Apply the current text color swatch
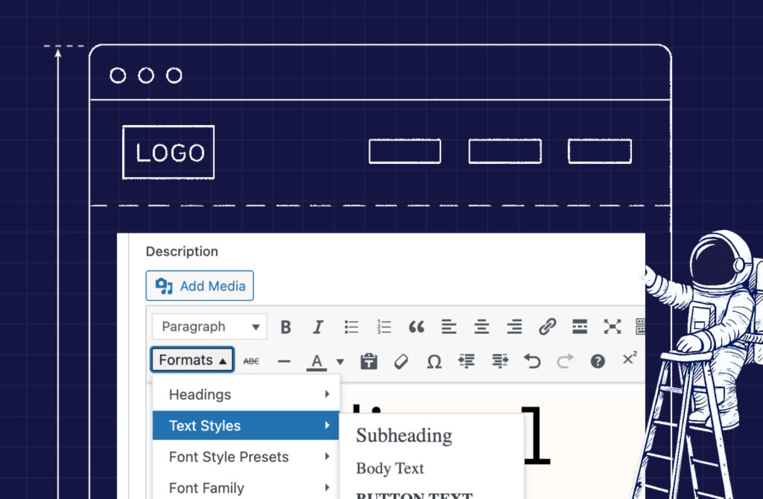763x499 pixels. click(x=317, y=362)
